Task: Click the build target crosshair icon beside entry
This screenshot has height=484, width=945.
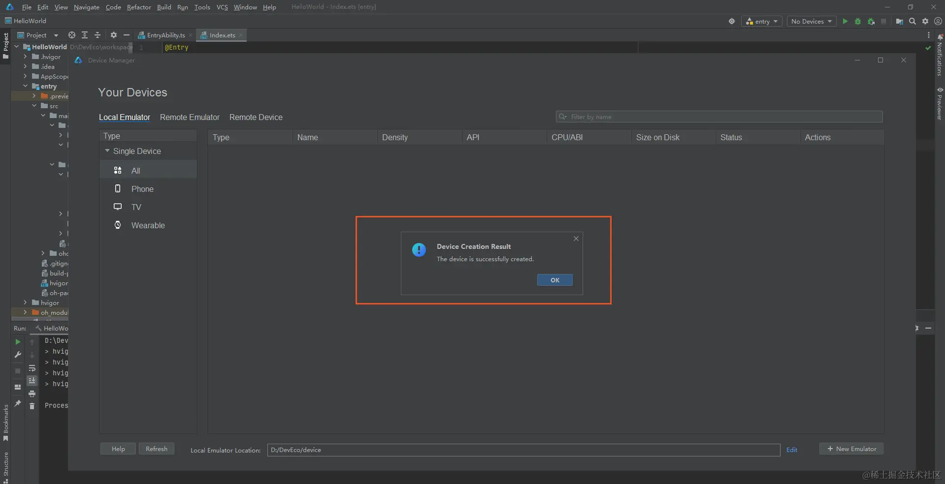Action: coord(732,21)
